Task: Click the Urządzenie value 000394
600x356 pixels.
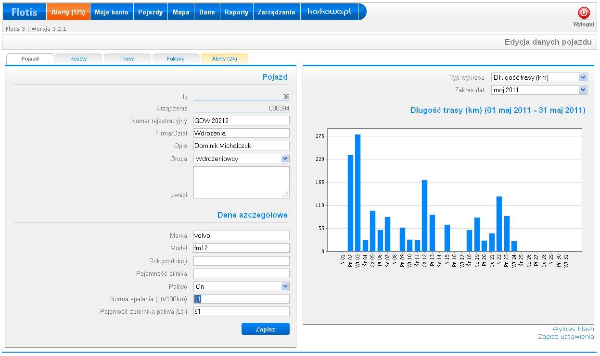Action: (279, 108)
